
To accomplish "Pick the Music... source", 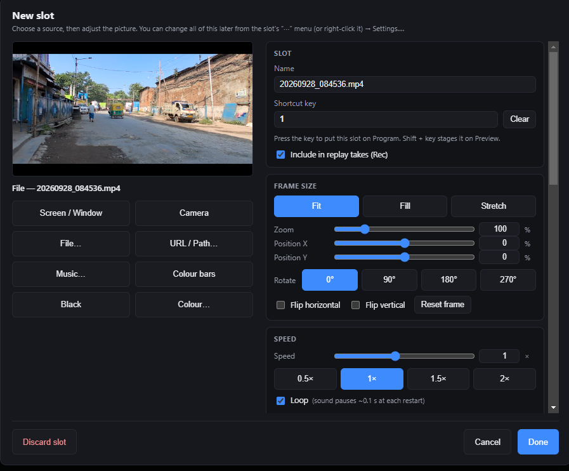I will point(71,274).
